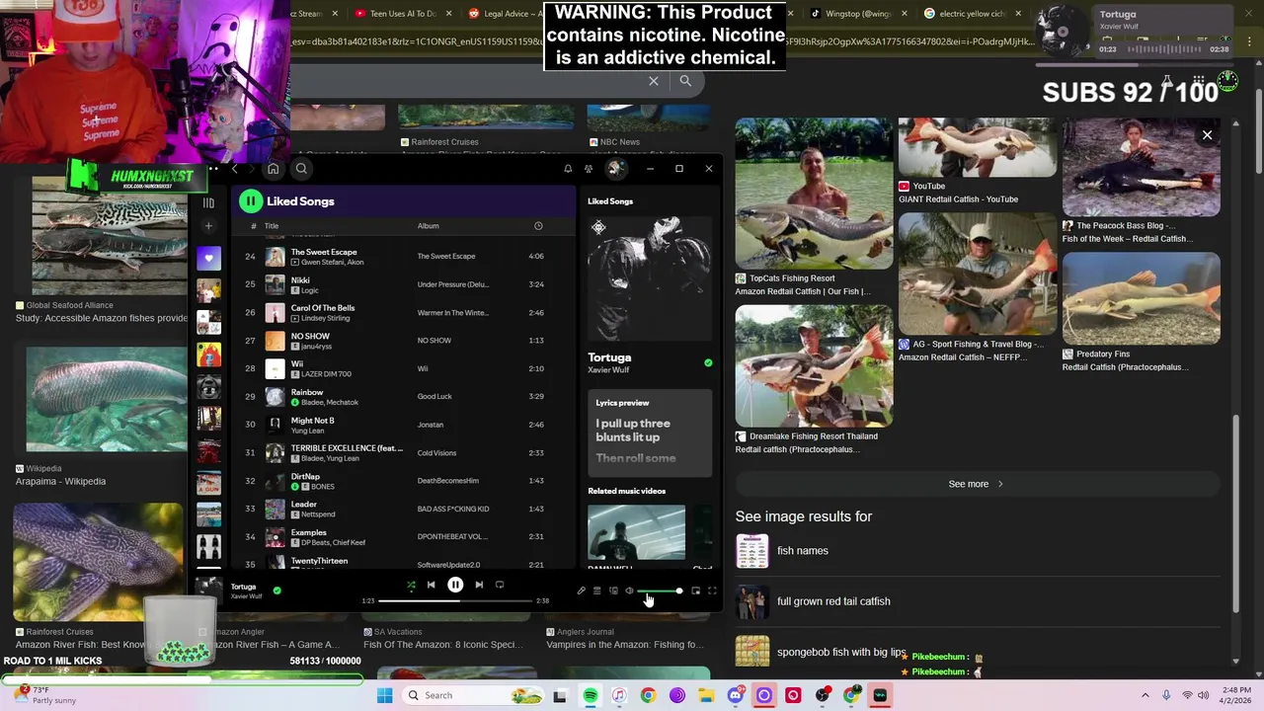Open Arapaima - Wikipedia image result
Viewport: 1264px width, 711px height.
(x=98, y=418)
